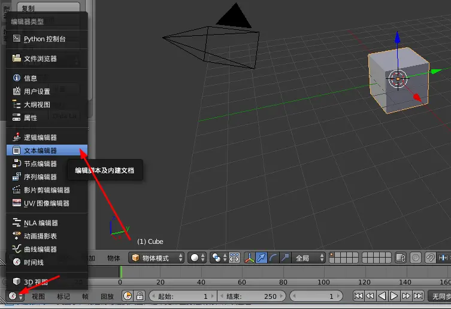Switch to 大纲视图 editor
Image resolution: width=451 pixels, height=309 pixels.
coord(47,105)
